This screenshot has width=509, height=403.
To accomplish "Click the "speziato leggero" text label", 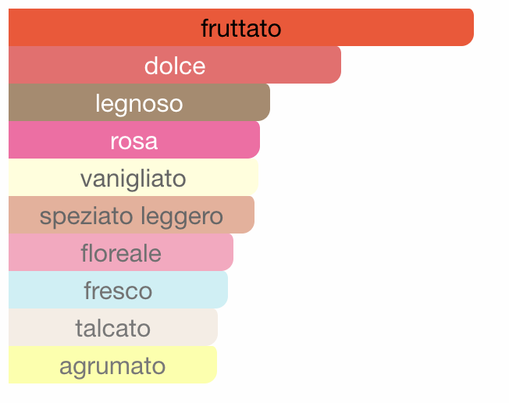I will [x=131, y=217].
